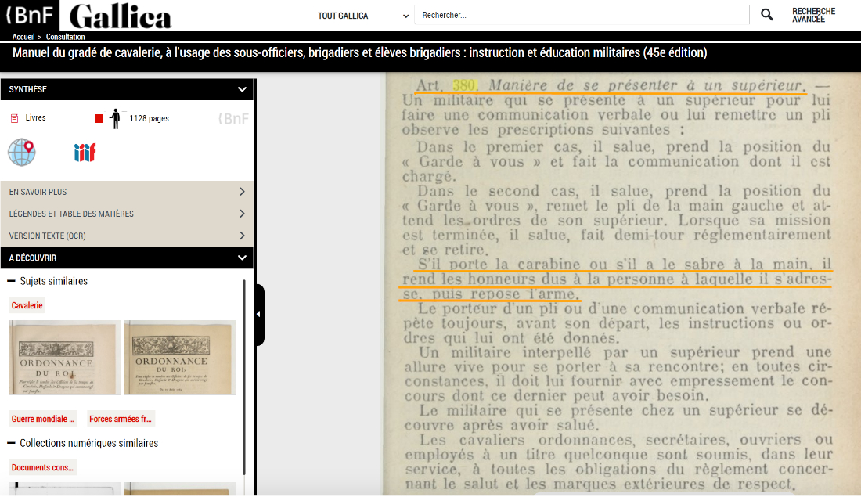Click the red Livres document icon

point(14,118)
